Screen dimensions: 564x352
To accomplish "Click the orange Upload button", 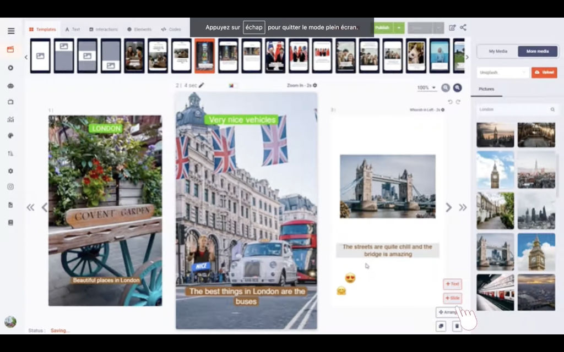I will click(544, 73).
